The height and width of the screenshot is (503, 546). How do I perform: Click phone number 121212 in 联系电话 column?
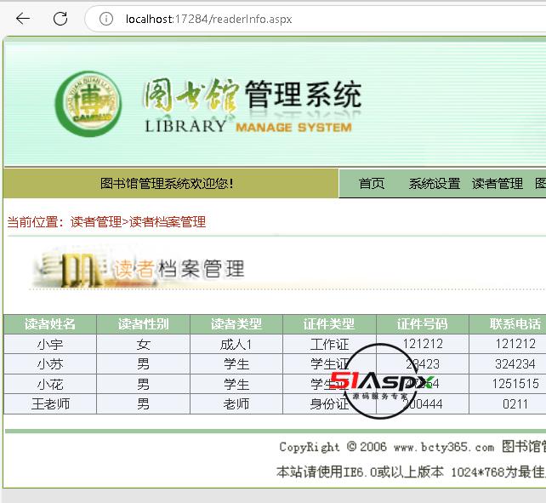point(515,344)
